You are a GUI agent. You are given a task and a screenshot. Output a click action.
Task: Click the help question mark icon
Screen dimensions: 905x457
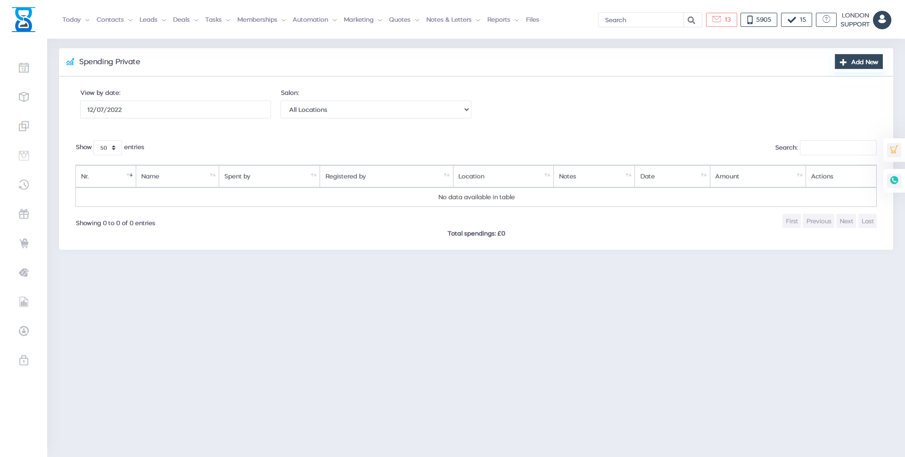coord(826,19)
